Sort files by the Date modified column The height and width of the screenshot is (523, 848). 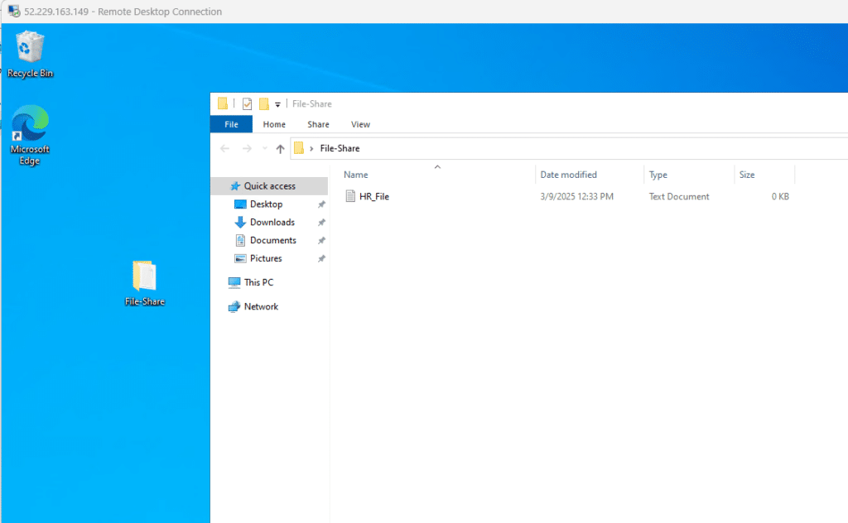568,175
